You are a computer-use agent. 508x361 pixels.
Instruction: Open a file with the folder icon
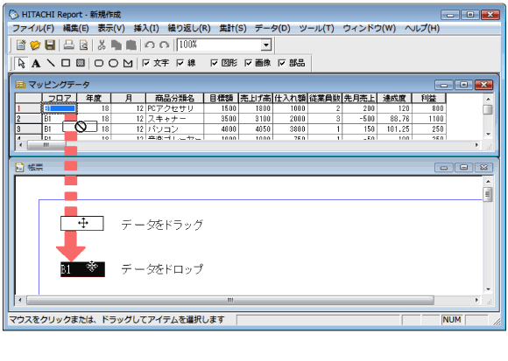[35, 45]
